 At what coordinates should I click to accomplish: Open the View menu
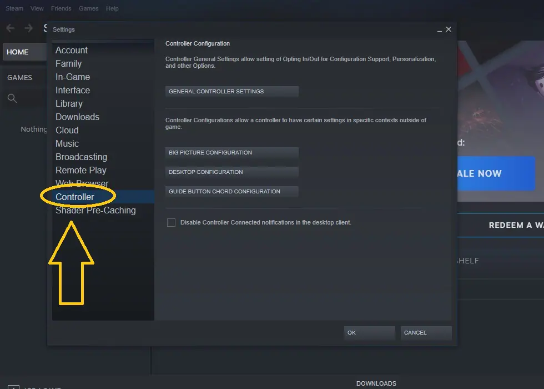[x=37, y=8]
